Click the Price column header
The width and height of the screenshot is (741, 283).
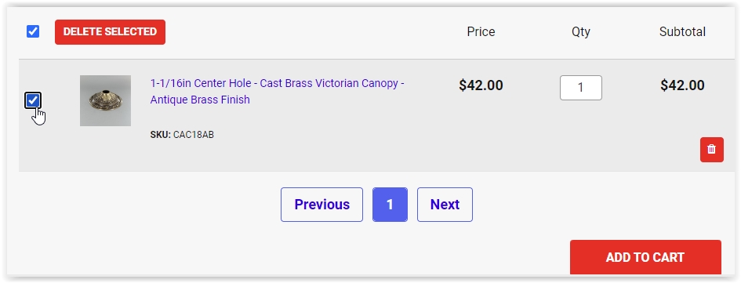[x=481, y=31]
